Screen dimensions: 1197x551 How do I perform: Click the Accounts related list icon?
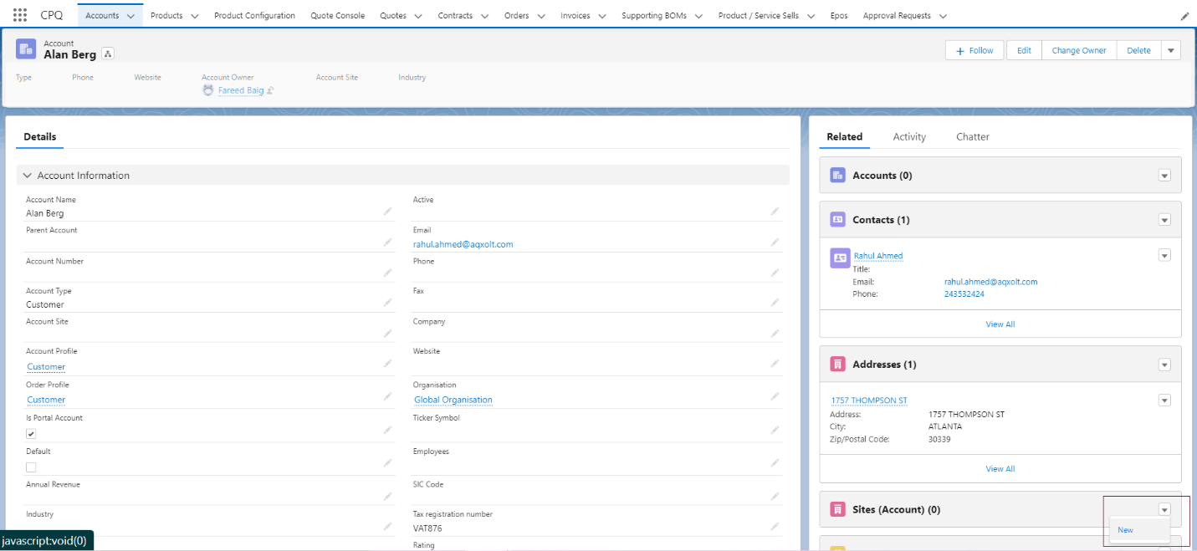(838, 175)
